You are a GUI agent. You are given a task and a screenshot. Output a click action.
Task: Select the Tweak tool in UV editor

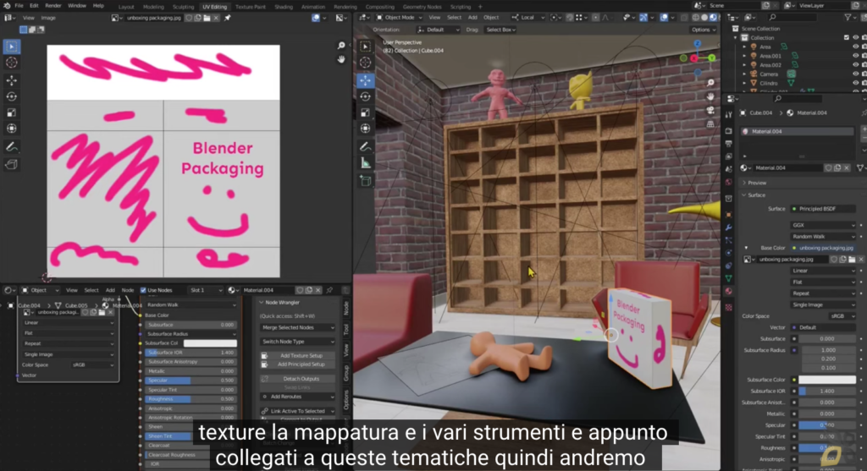coord(12,47)
